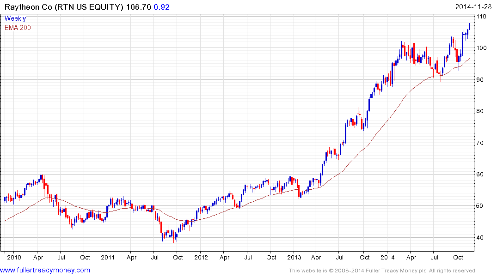Viewport: 497px width, 277px height.
Task: Click the 2010 year axis label
Action: pos(14,257)
